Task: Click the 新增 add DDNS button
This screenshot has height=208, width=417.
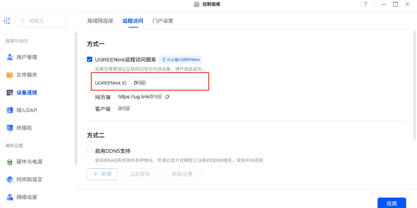Action: pos(102,174)
